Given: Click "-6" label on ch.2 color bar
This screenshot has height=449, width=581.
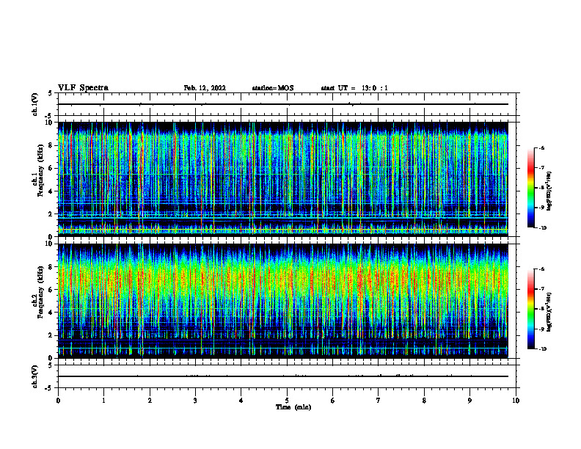Looking at the screenshot, I should tap(541, 269).
